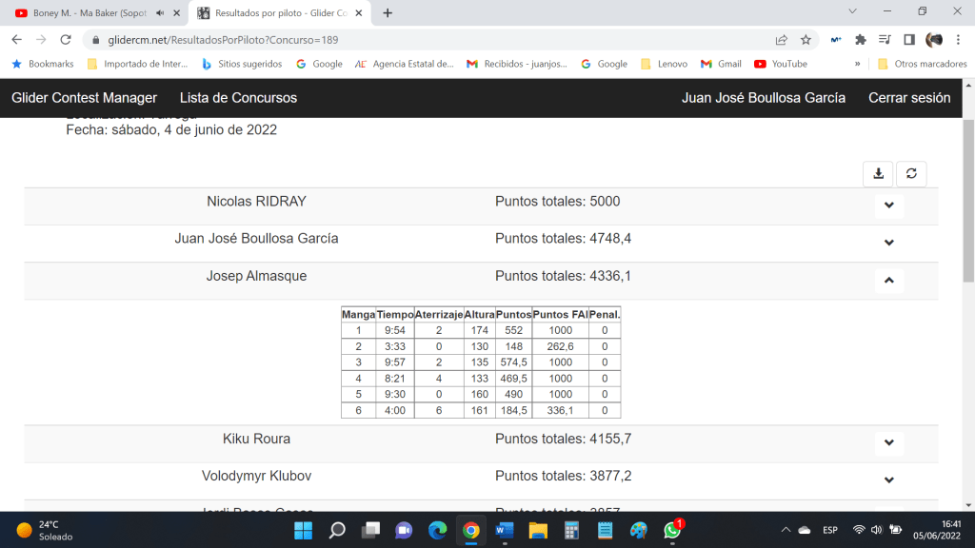Bookmark this page with star icon
This screenshot has width=975, height=548.
click(x=806, y=40)
